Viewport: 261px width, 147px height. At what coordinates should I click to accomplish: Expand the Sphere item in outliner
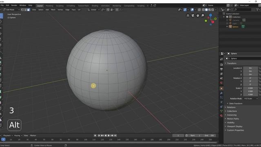tap(227, 27)
